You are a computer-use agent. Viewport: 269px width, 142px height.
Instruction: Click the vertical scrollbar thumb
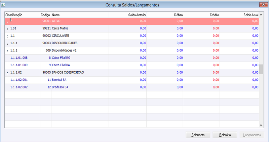[x=261, y=69]
